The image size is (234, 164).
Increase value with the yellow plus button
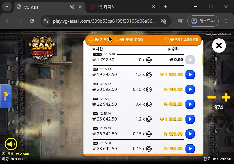(x=226, y=97)
